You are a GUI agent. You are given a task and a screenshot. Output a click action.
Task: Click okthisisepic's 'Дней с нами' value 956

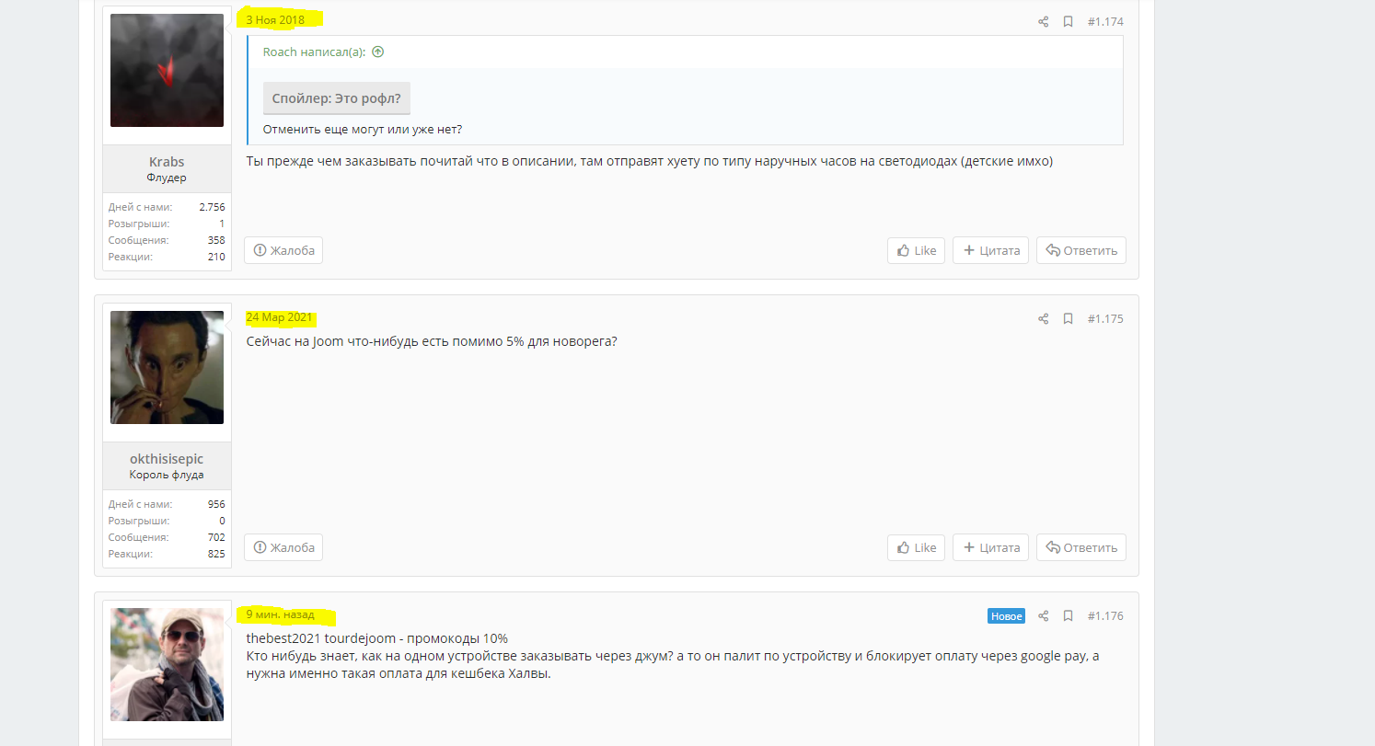[x=216, y=504]
